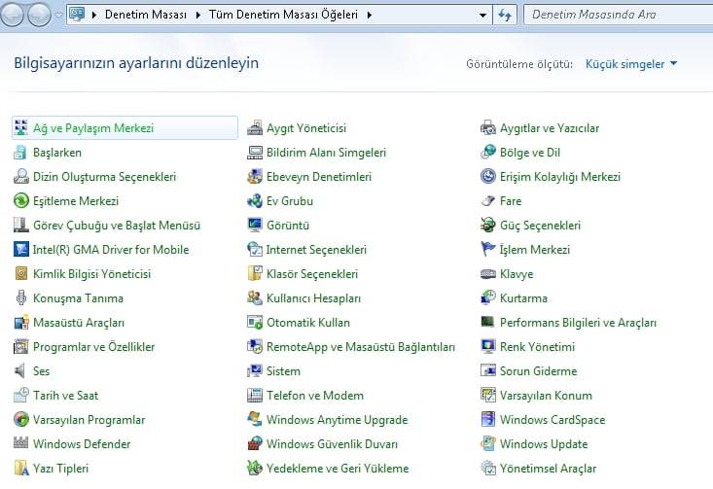Image resolution: width=713 pixels, height=489 pixels.
Task: Open Programlar ve Özellikler link
Action: click(x=93, y=347)
